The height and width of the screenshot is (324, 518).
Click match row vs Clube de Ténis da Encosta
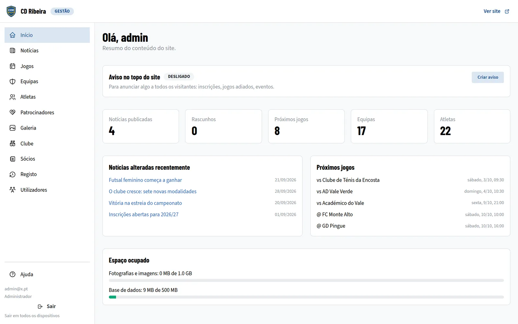coord(410,180)
